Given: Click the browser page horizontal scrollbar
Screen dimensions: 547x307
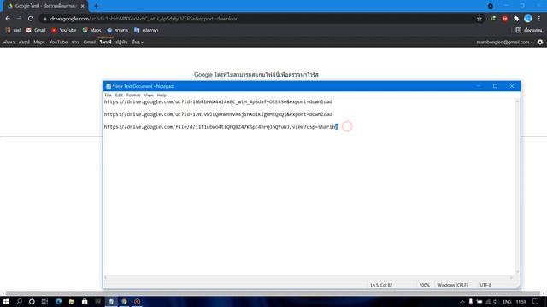Looking at the screenshot, I should (x=273, y=293).
